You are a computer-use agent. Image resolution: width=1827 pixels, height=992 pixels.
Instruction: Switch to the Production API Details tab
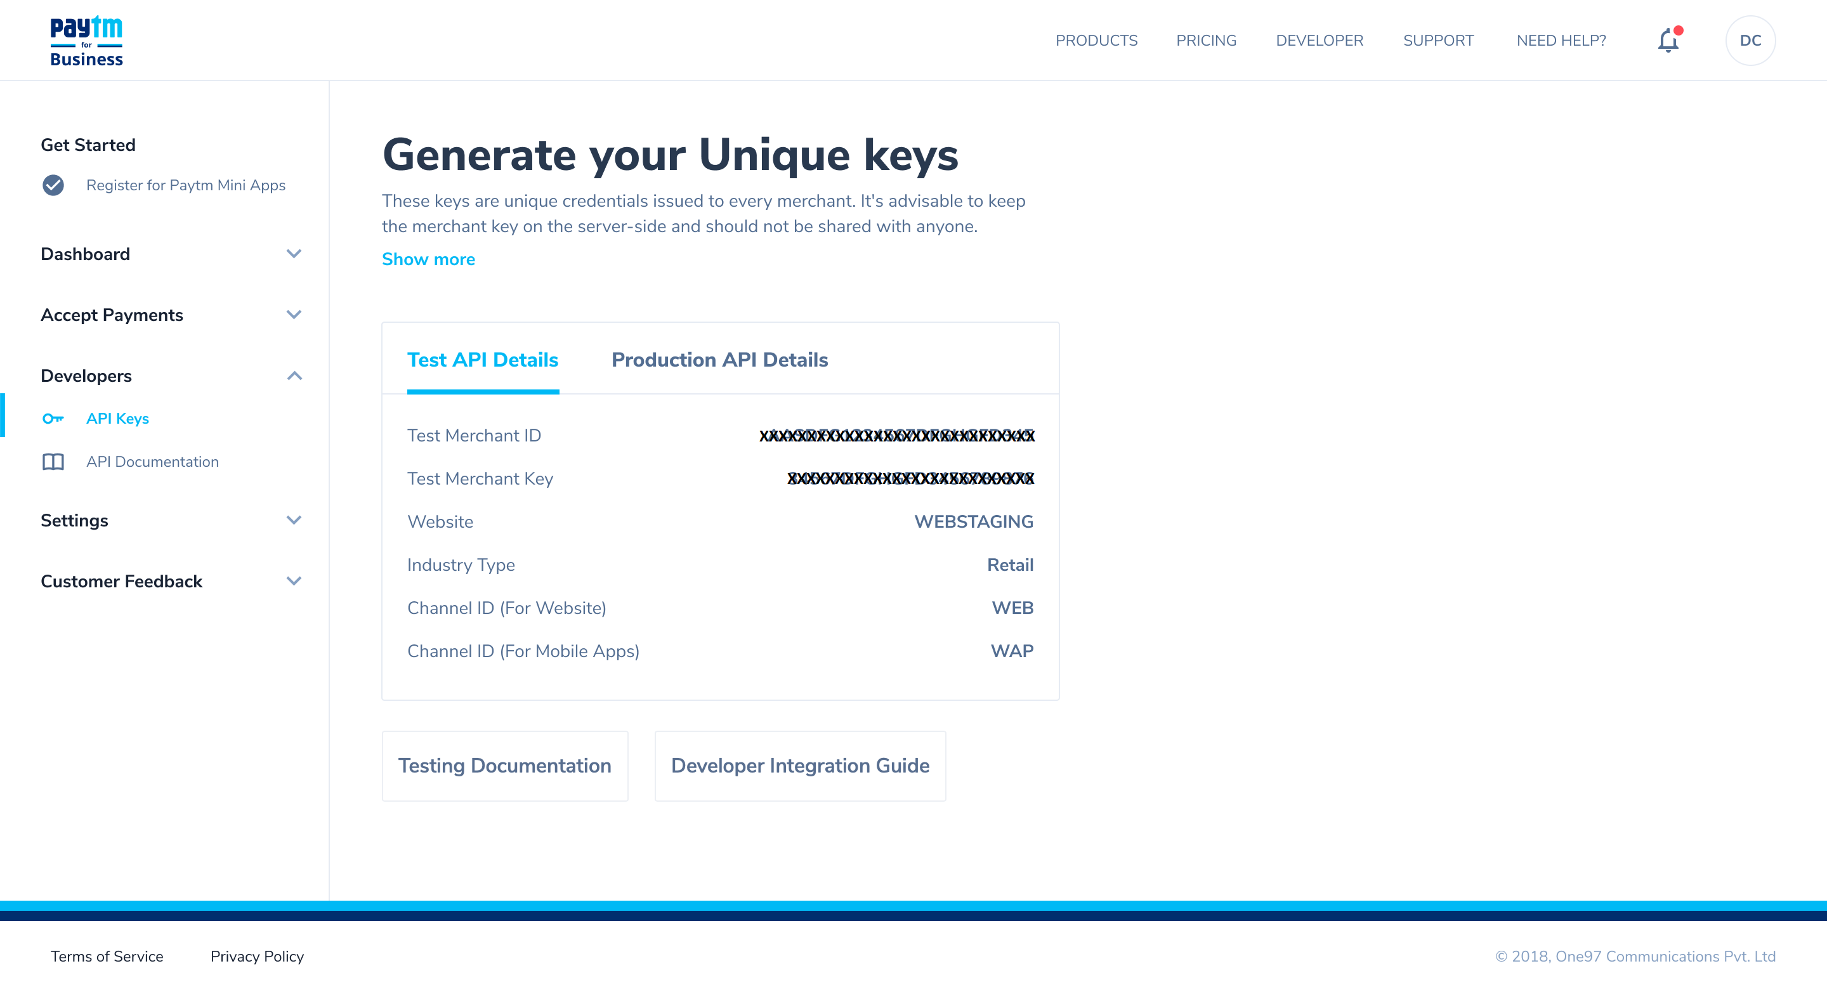pyautogui.click(x=720, y=360)
